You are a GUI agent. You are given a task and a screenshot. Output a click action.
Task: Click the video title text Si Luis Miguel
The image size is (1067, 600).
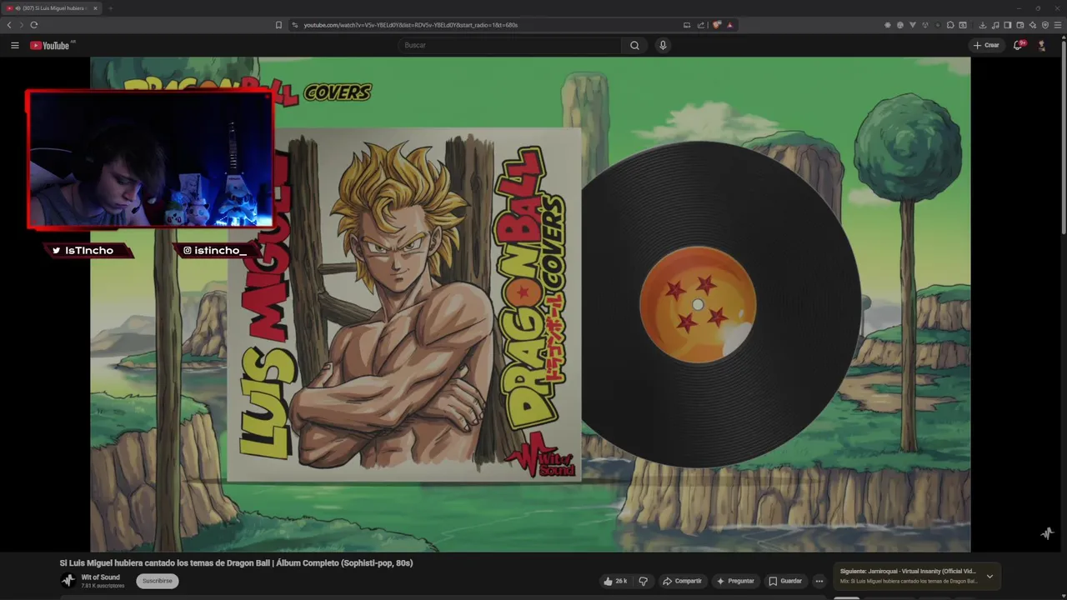(236, 563)
